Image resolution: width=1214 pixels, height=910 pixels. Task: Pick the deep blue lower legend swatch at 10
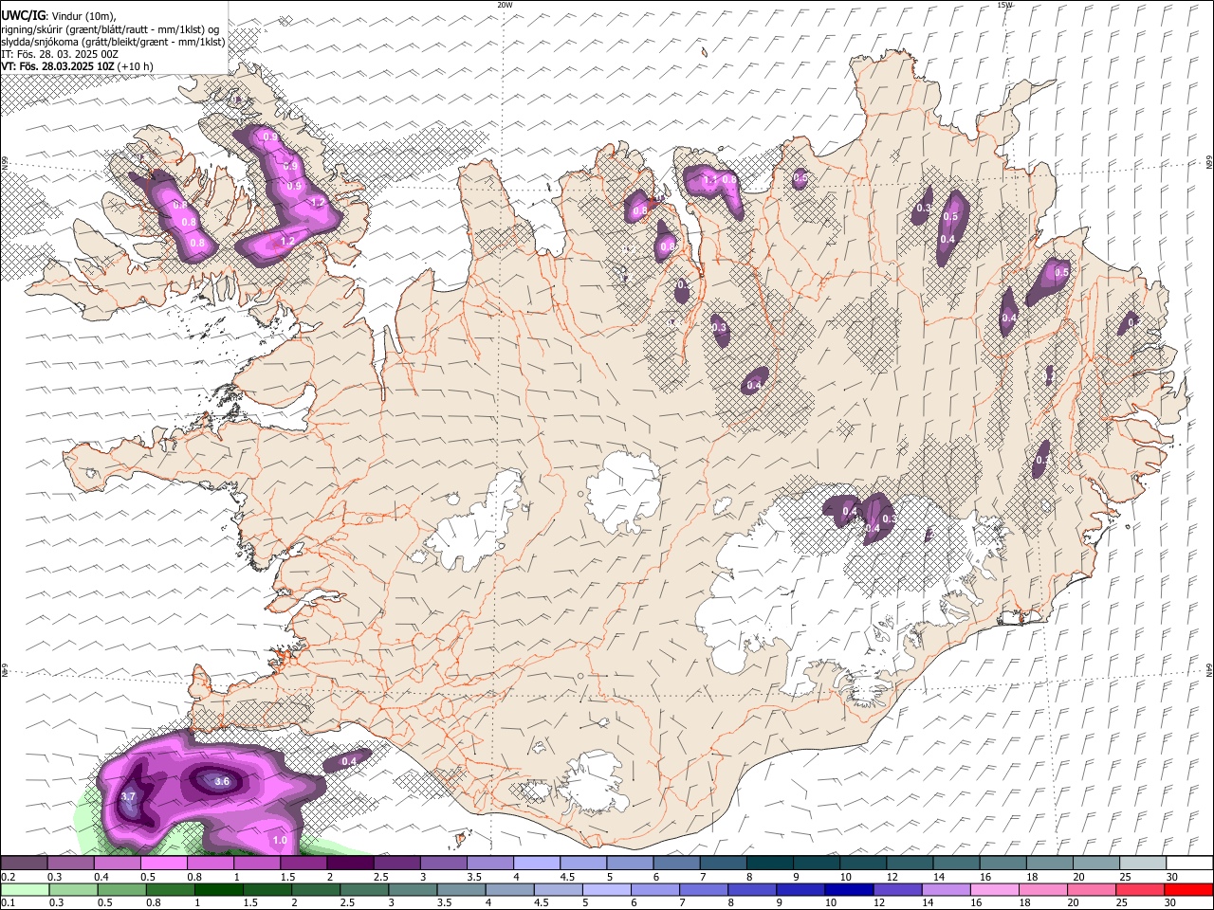848,889
